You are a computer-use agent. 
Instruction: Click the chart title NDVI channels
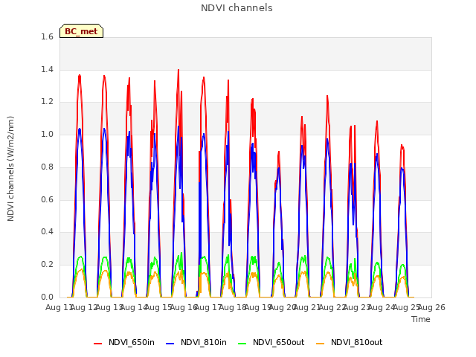click(237, 8)
